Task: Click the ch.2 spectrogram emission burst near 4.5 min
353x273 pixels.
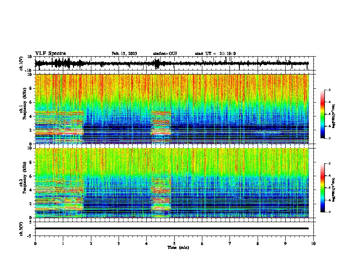Action: click(x=161, y=196)
